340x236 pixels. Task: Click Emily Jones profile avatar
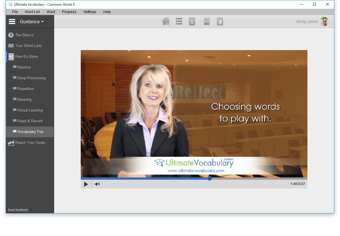click(x=324, y=22)
